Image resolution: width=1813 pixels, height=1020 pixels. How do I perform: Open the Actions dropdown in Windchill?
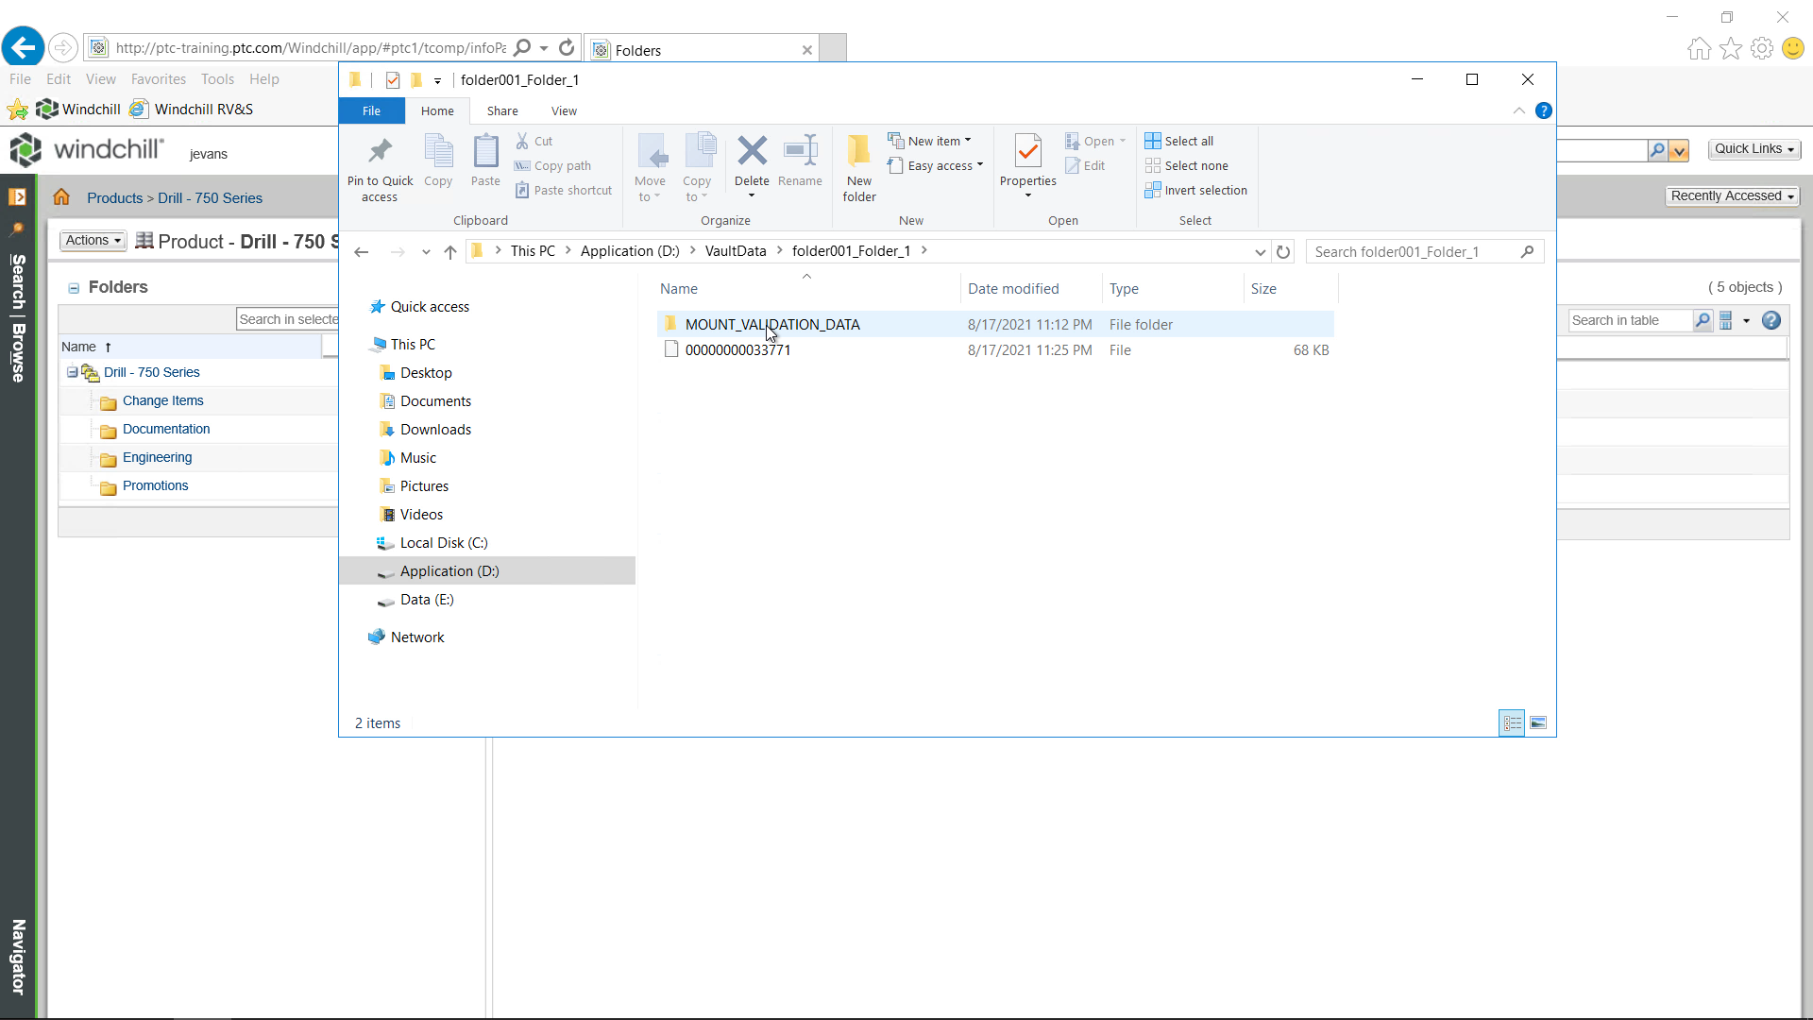(x=93, y=241)
